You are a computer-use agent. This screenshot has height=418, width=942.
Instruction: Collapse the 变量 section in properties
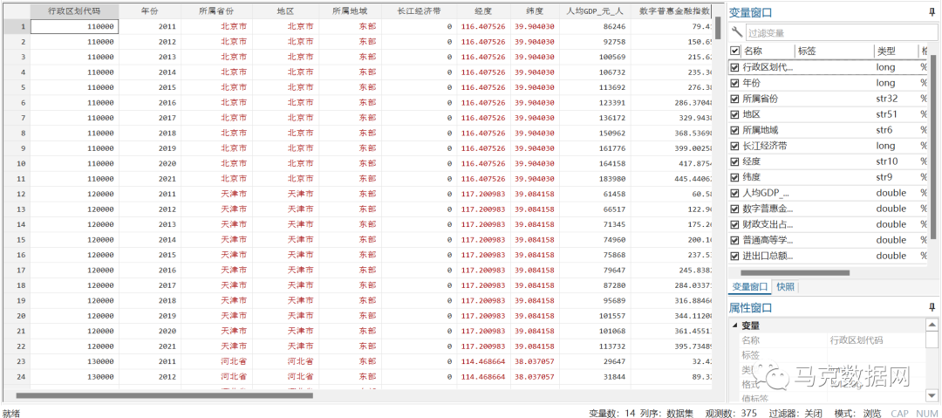click(x=734, y=325)
